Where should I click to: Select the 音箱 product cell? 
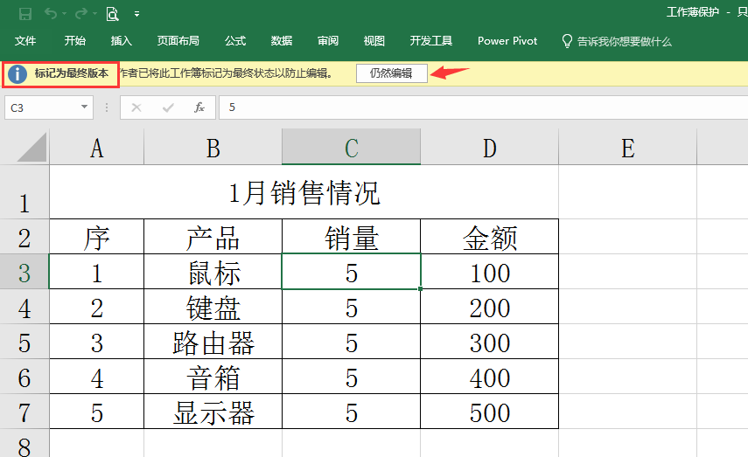coord(213,377)
